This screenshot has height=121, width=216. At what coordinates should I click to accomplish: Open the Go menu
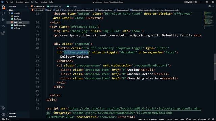point(32,2)
